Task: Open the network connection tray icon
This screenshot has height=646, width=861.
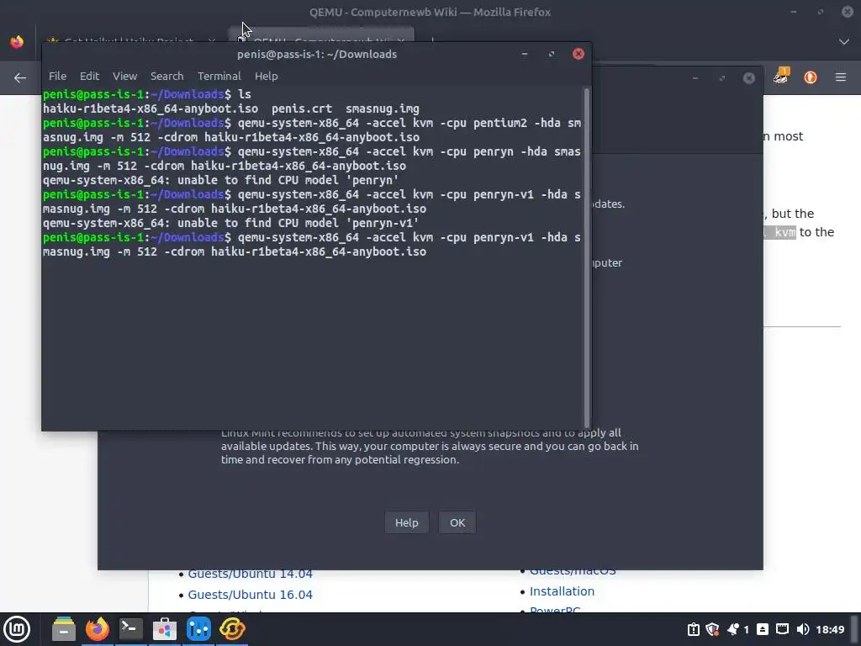Action: 783,629
